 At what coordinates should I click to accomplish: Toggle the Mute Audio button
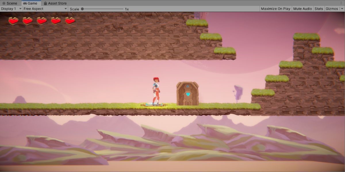[302, 9]
